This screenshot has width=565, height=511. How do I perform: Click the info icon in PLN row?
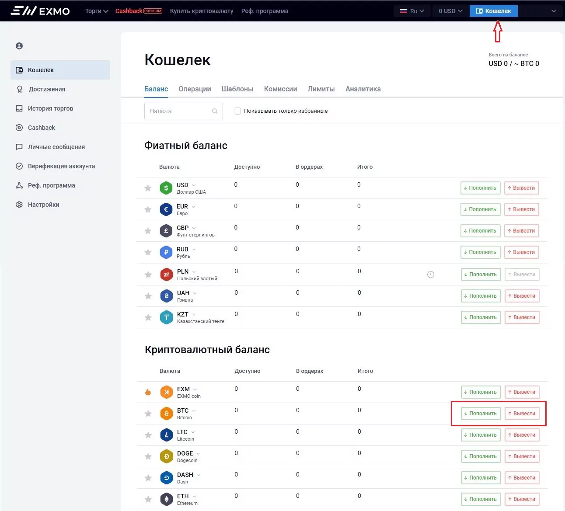(431, 275)
